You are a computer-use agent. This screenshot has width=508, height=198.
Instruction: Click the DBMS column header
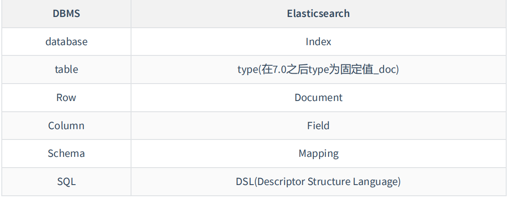point(66,14)
